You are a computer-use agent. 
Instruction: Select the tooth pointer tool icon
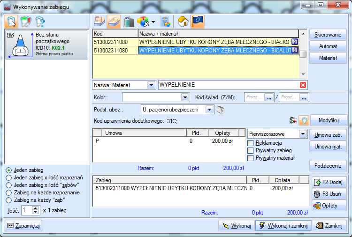[11, 21]
